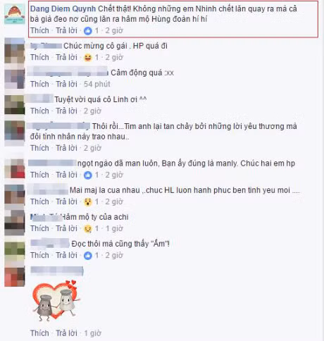Click like icon on 'Đọc thôi mà cũng thấy Ấm' comment
Viewport: 324px width, 341px height.
[x=88, y=256]
